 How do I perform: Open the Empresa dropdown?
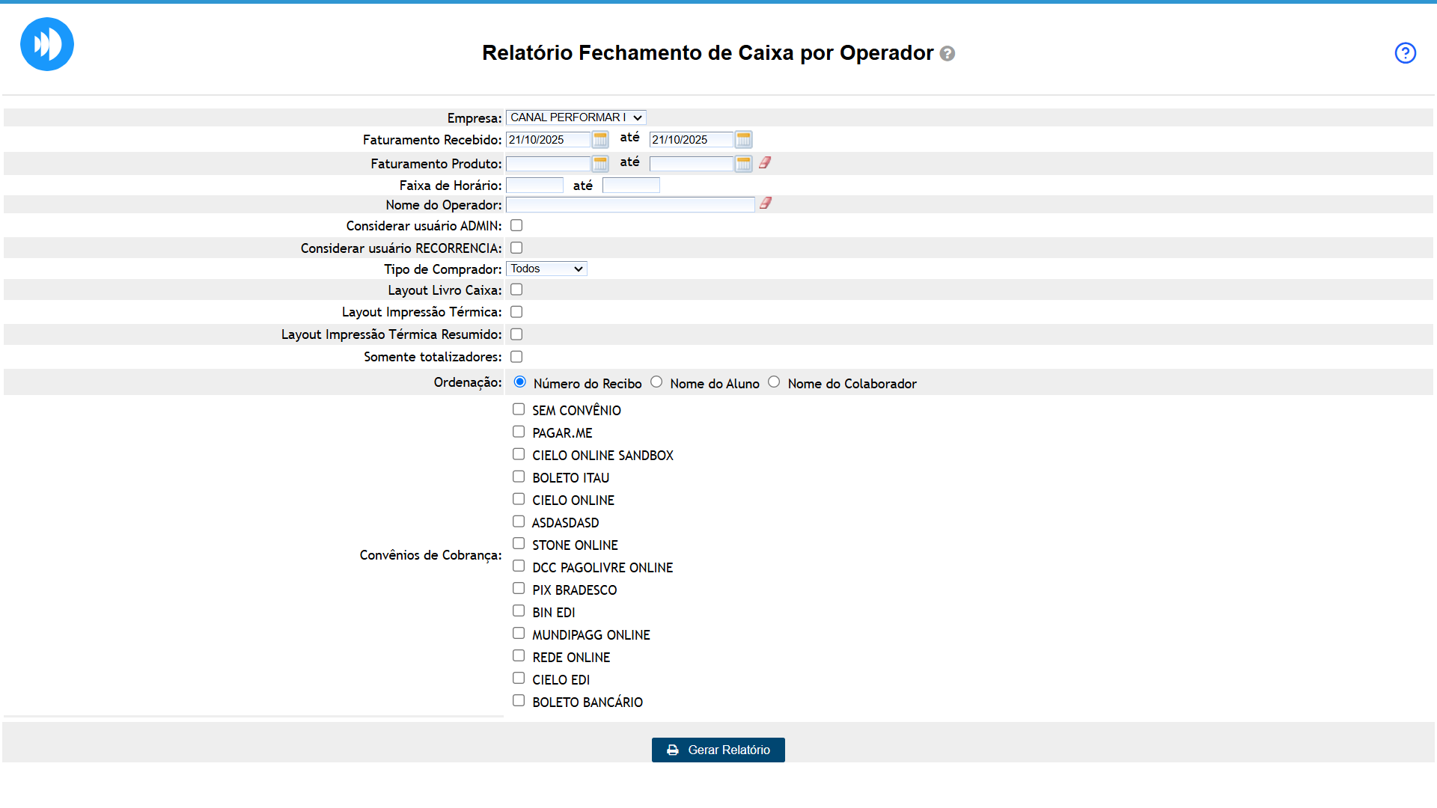tap(576, 117)
